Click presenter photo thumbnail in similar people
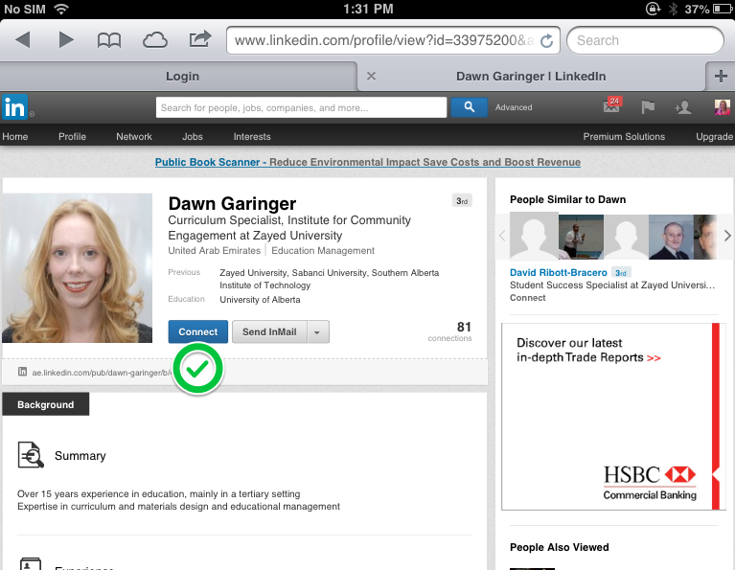This screenshot has width=735, height=570. click(x=581, y=237)
